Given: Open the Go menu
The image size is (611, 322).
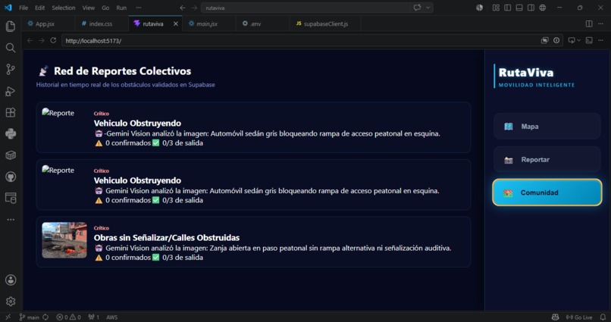Looking at the screenshot, I should pos(105,8).
